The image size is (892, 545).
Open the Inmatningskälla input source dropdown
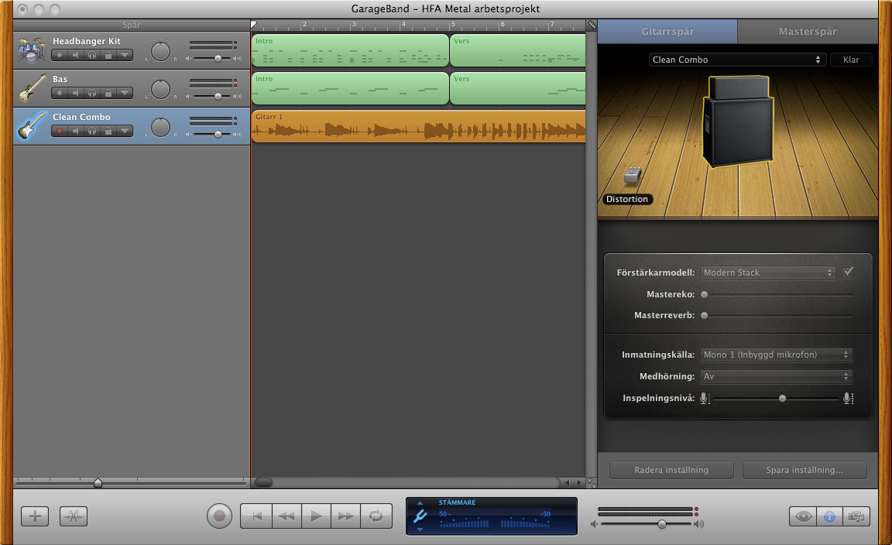777,355
